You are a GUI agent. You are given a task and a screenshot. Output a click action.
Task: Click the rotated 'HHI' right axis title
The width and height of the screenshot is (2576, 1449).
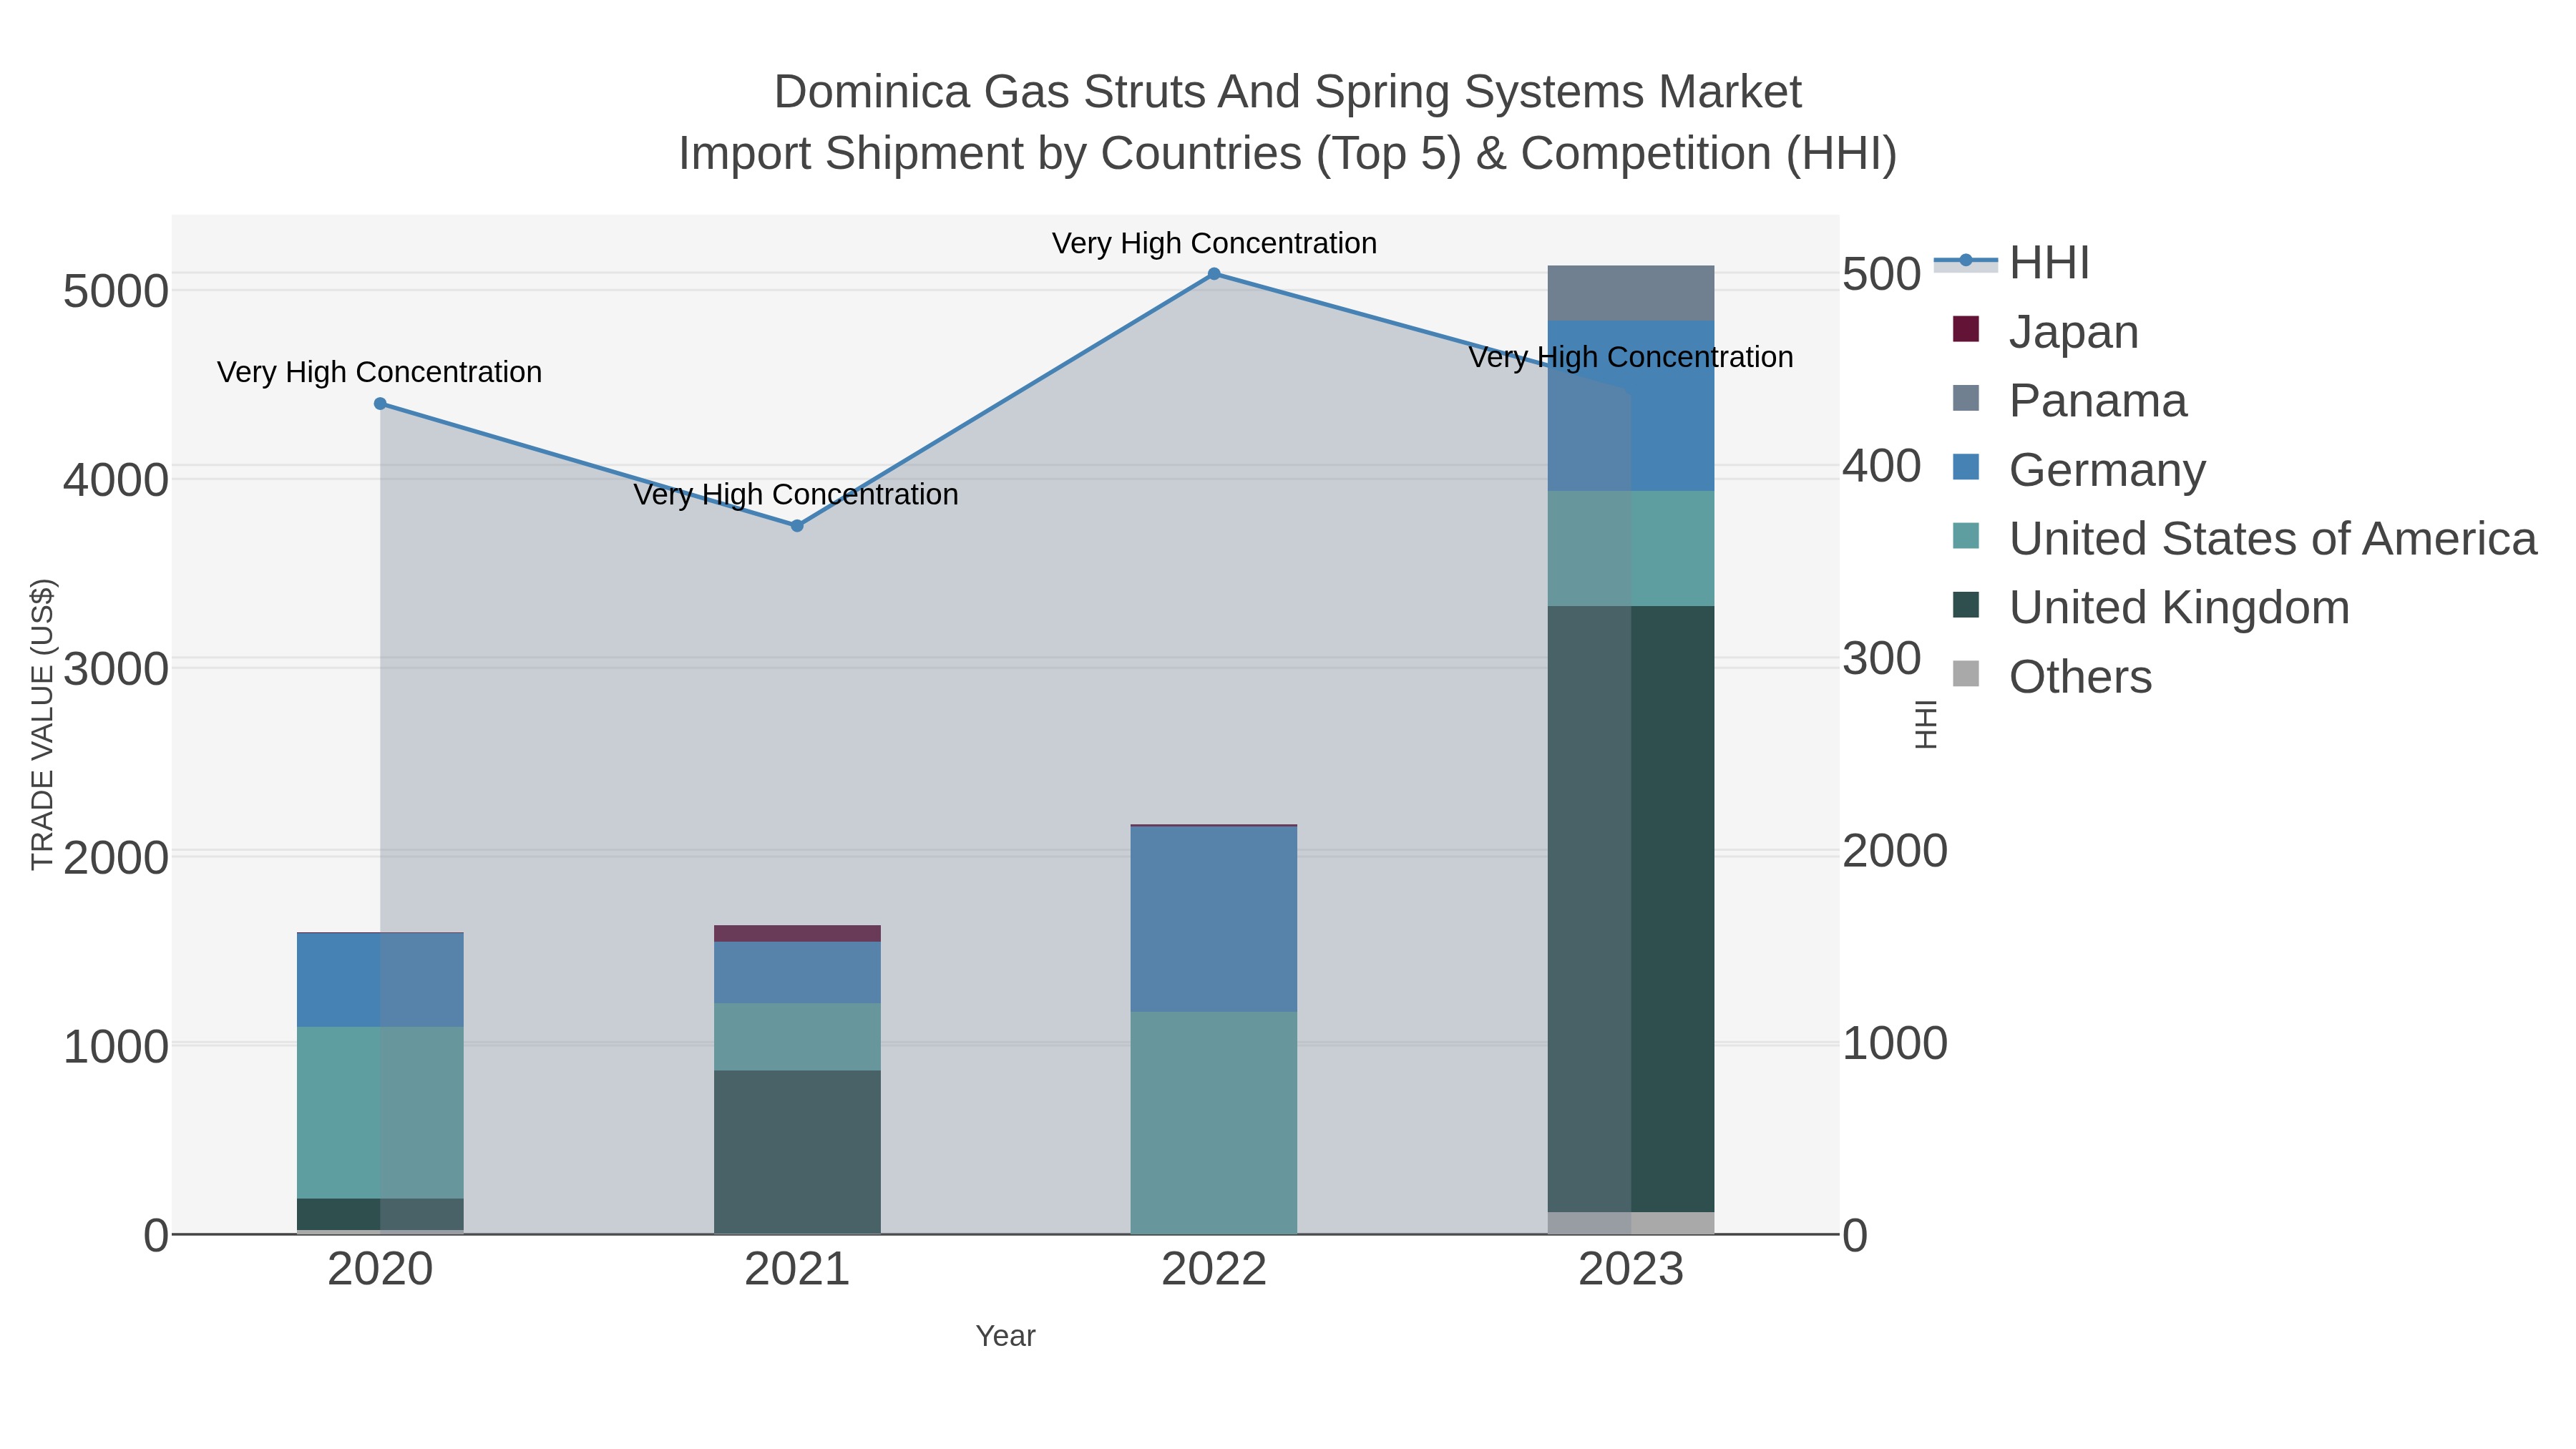(1925, 725)
